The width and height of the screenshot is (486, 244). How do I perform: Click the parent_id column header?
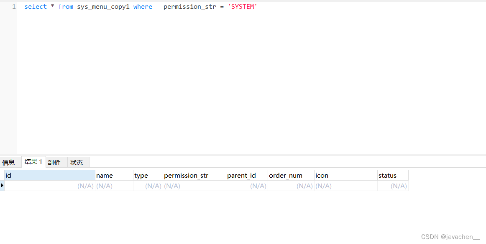coord(242,175)
